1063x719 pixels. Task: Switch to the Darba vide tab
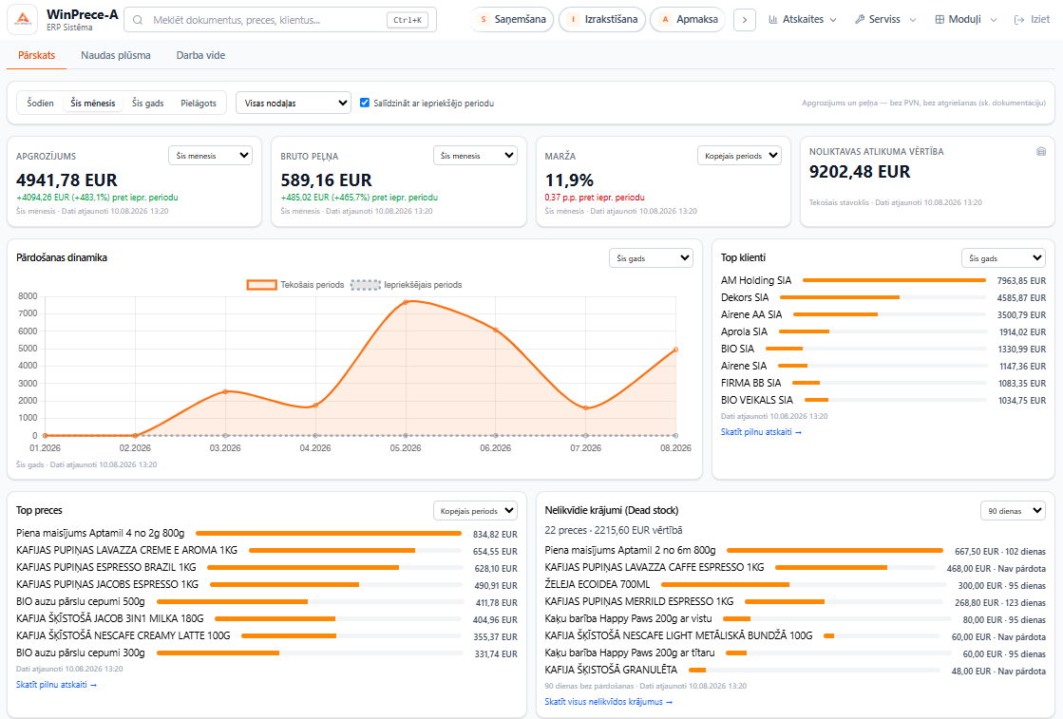point(200,55)
